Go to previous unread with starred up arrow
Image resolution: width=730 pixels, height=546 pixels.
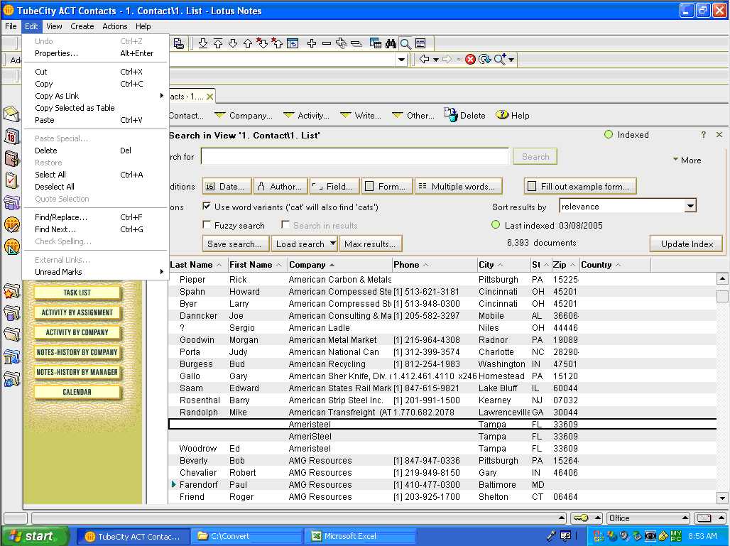[277, 43]
